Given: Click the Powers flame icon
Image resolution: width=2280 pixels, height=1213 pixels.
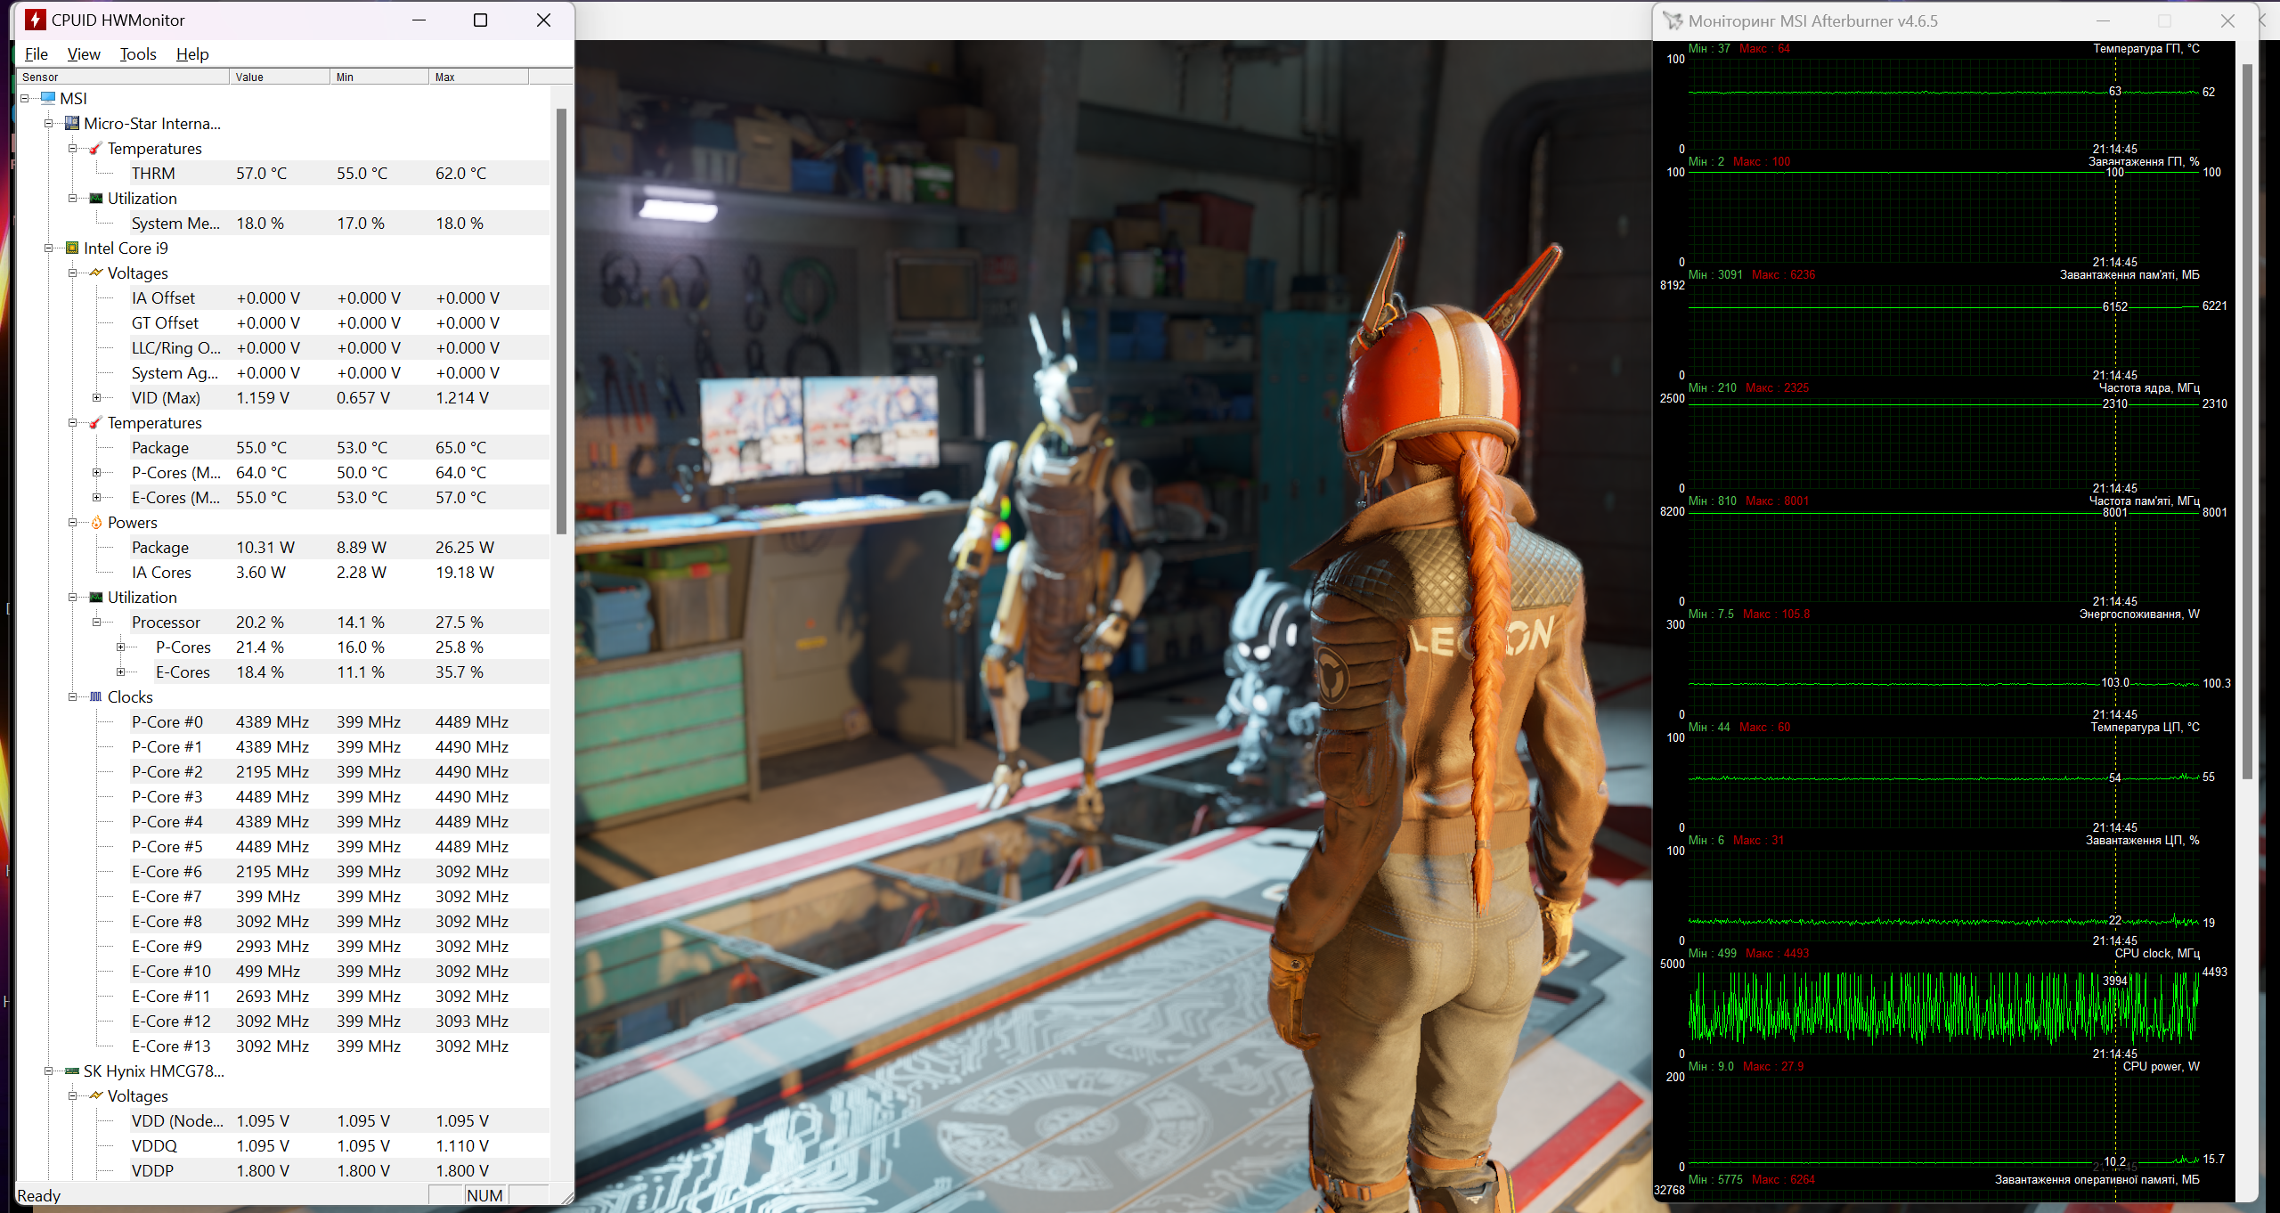Looking at the screenshot, I should (96, 522).
